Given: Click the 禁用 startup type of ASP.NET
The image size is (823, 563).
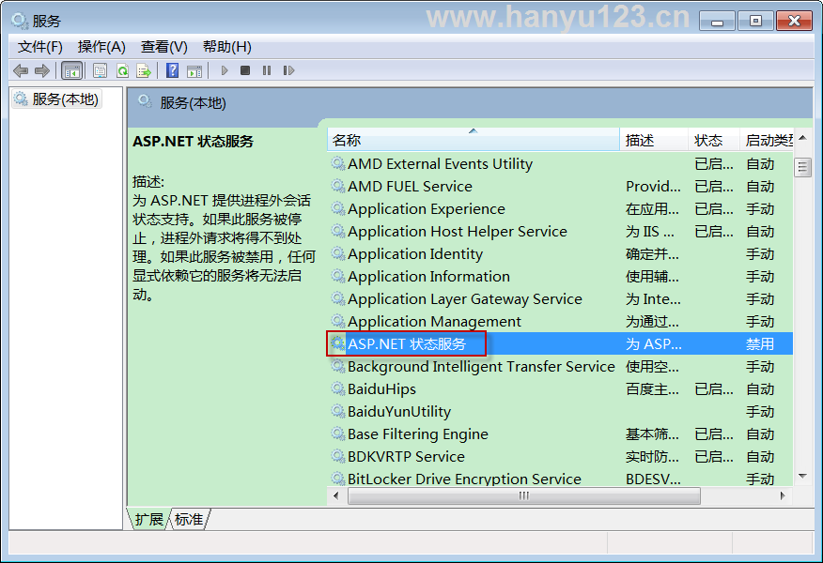Looking at the screenshot, I should coord(760,343).
